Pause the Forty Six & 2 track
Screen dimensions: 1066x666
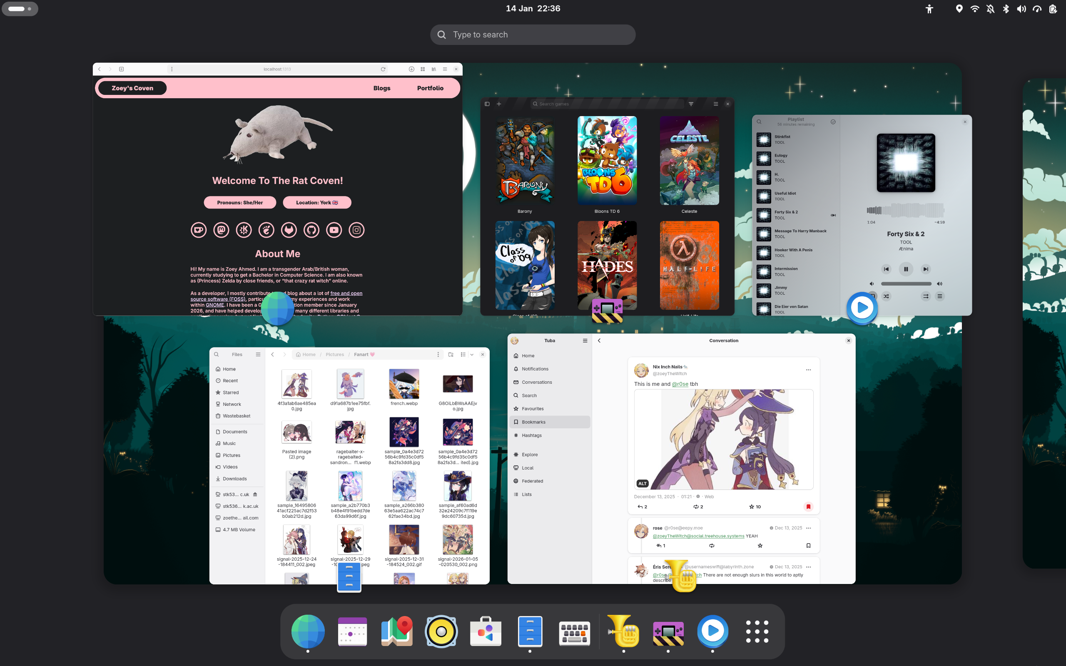click(x=906, y=269)
